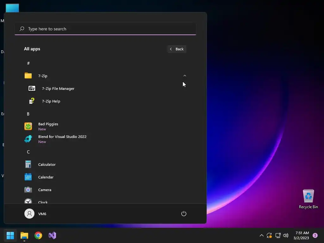
Task: Click the Calendar label text
Action: coord(46,177)
